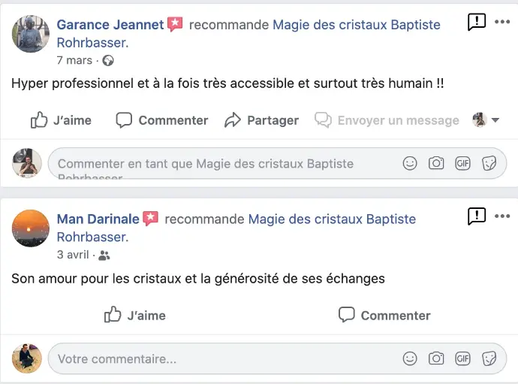Viewport: 518px width, 384px height.
Task: Report Man Darinale's recommendation with flag icon
Action: [x=477, y=216]
